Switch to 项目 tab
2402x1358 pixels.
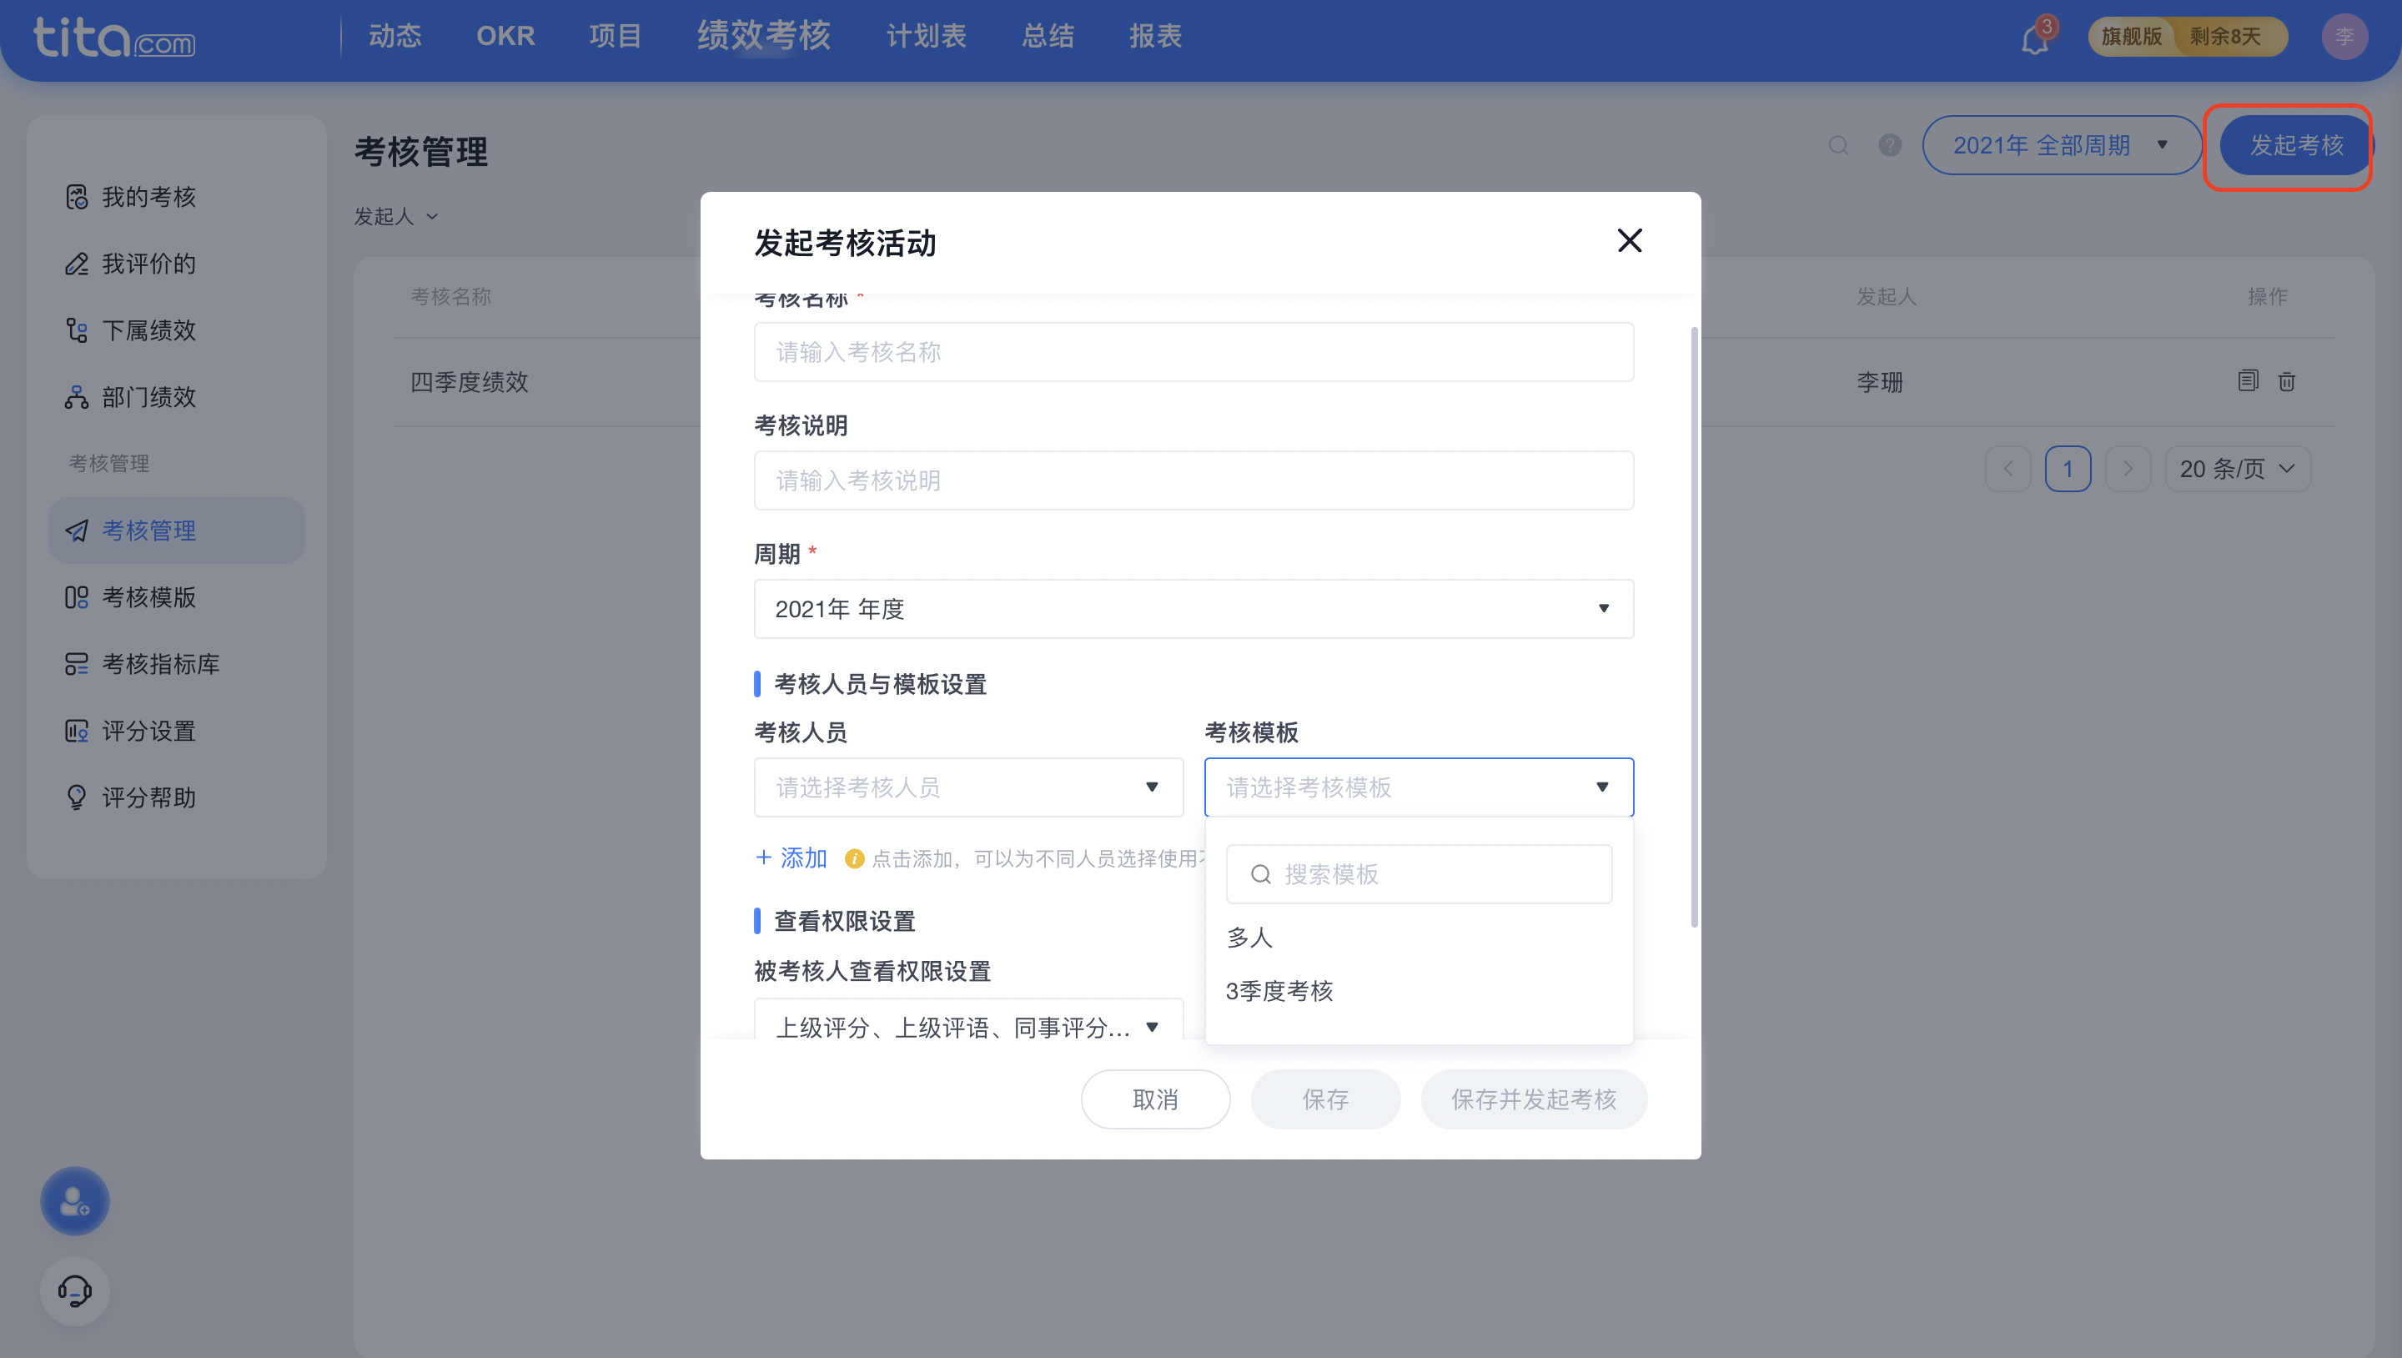pyautogui.click(x=616, y=37)
